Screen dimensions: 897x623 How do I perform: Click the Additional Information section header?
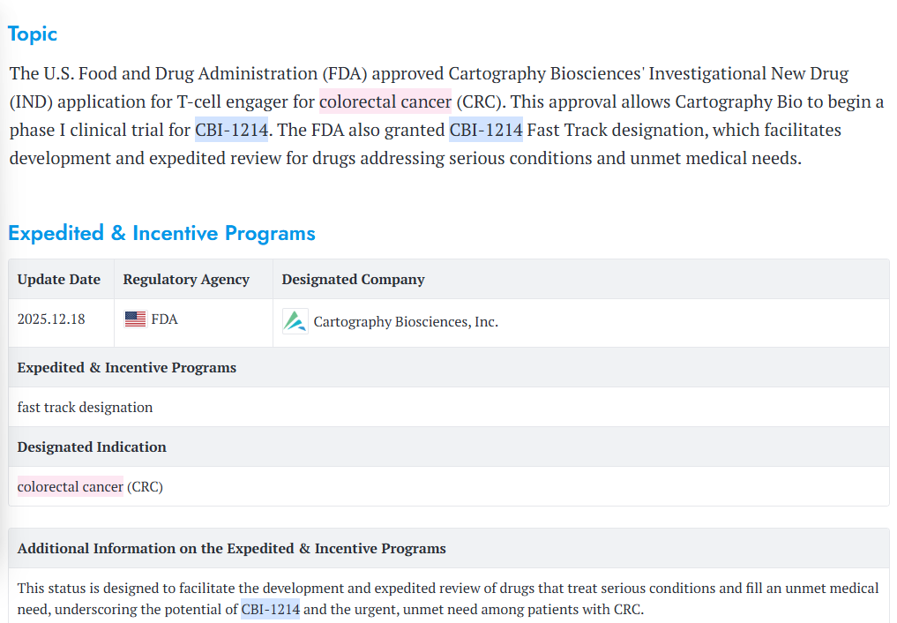pos(231,549)
